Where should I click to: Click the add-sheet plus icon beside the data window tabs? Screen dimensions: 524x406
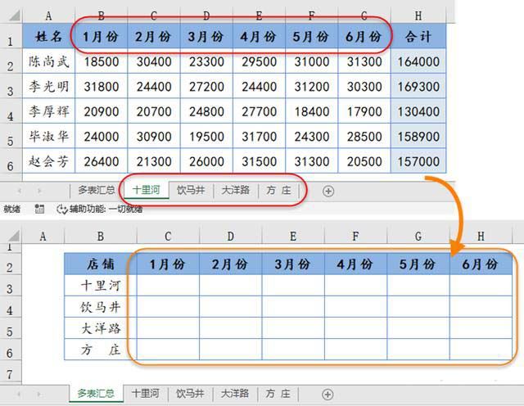pos(328,192)
